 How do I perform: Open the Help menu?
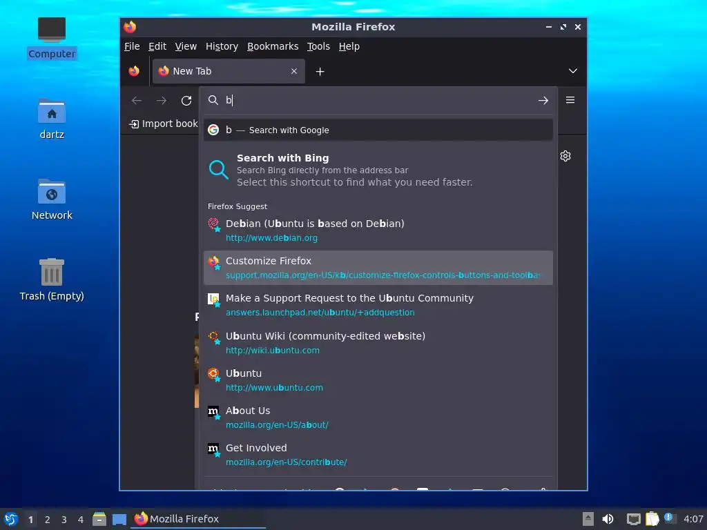(349, 46)
